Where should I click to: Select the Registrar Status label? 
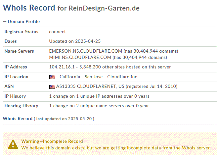[x=21, y=32]
